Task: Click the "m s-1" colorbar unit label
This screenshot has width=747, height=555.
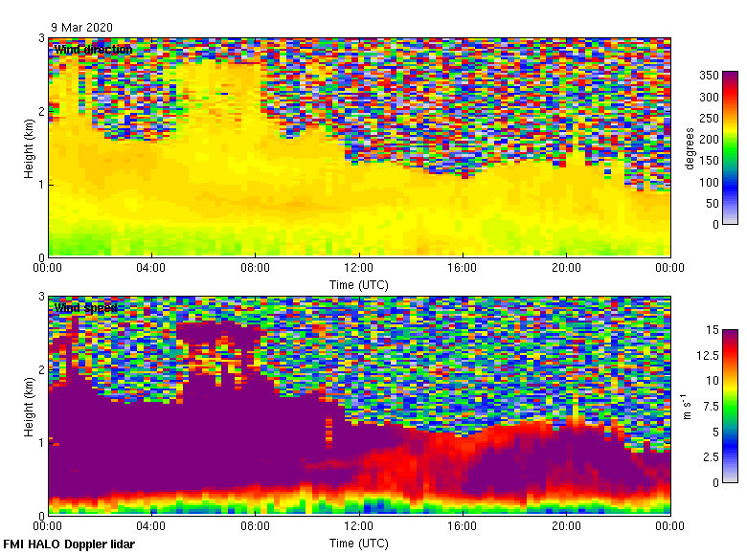Action: coord(686,407)
